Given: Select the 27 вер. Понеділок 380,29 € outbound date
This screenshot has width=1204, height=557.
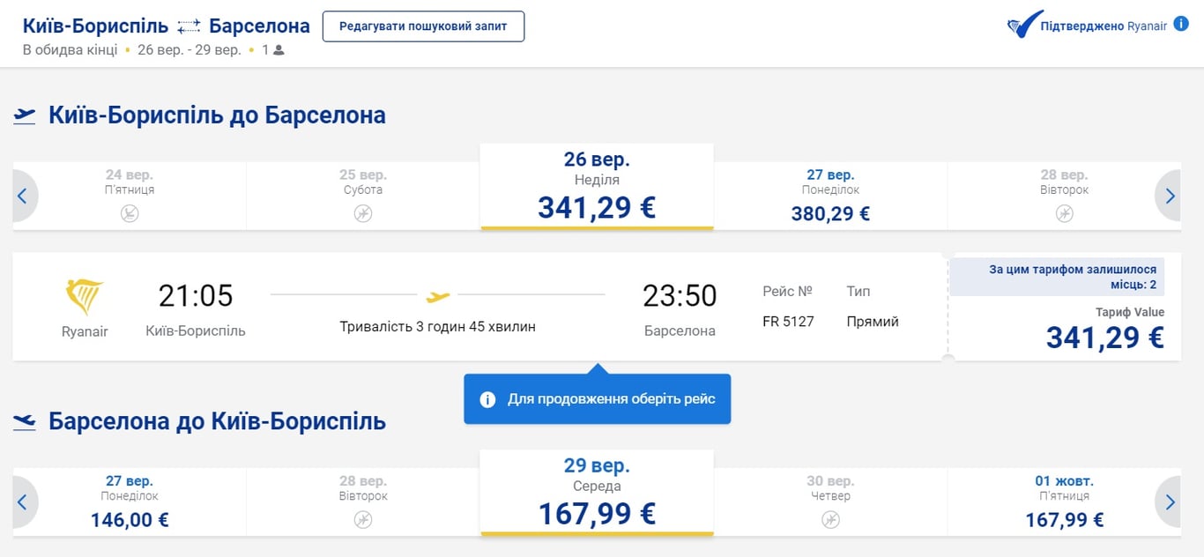Looking at the screenshot, I should coord(830,196).
